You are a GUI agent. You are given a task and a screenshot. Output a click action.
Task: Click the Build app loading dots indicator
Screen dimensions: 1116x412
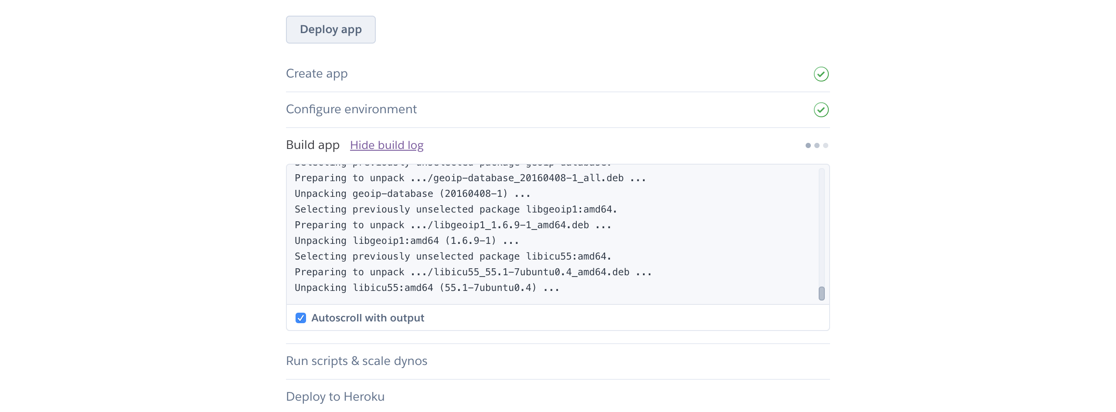[x=817, y=145]
